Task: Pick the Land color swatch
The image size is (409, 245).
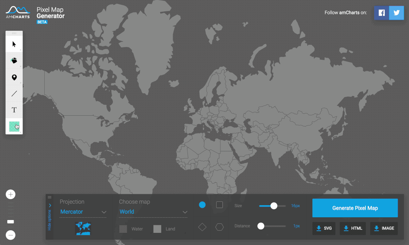Action: coord(157,229)
